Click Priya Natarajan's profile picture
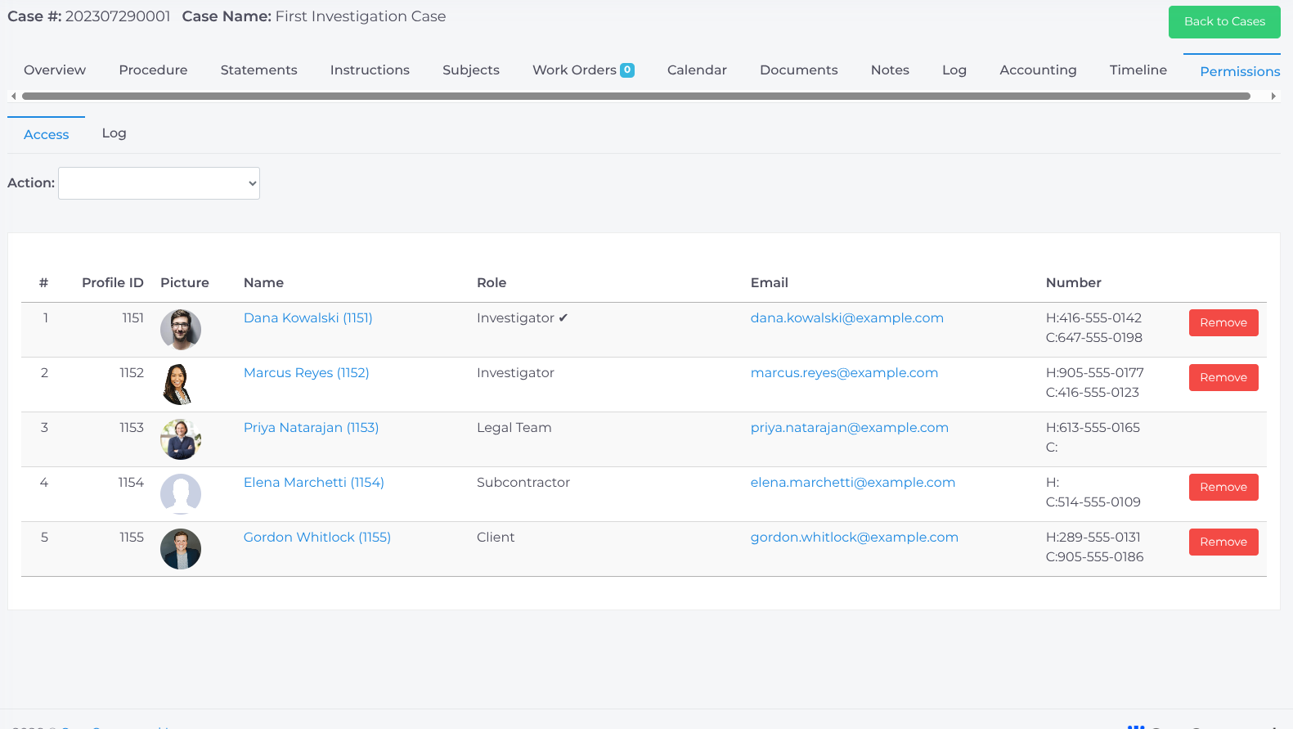Image resolution: width=1293 pixels, height=729 pixels. pos(181,439)
